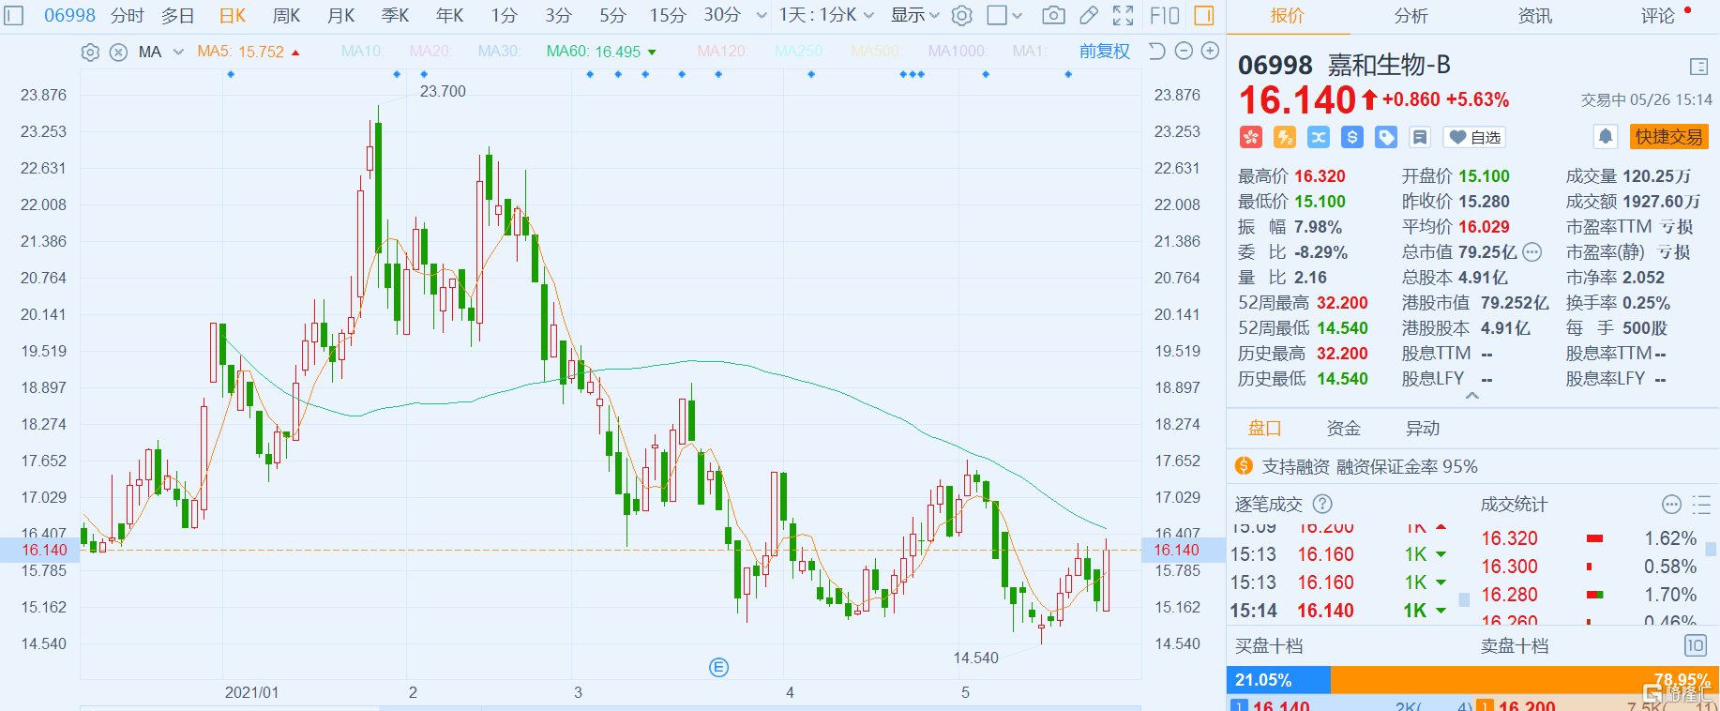
Task: Open the F10 company info
Action: pos(1164,15)
